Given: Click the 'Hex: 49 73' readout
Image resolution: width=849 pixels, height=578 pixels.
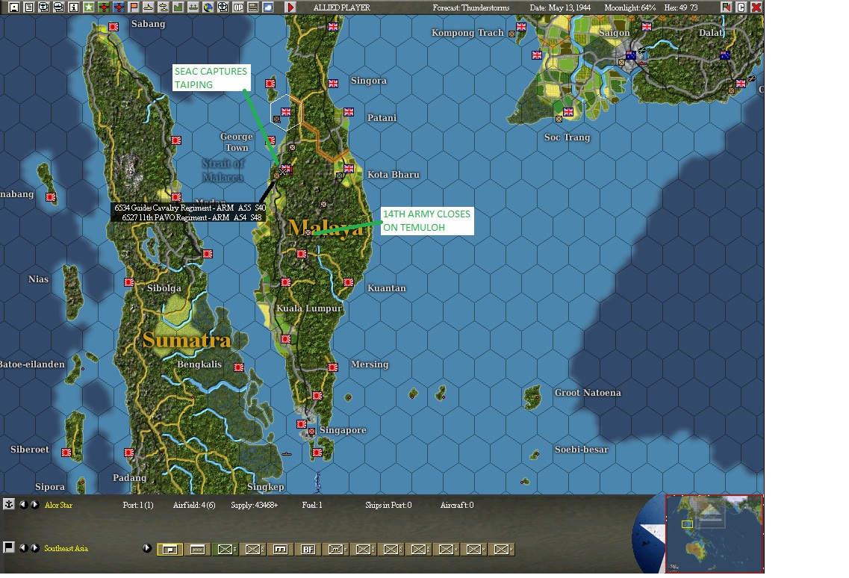Looking at the screenshot, I should click(x=680, y=7).
